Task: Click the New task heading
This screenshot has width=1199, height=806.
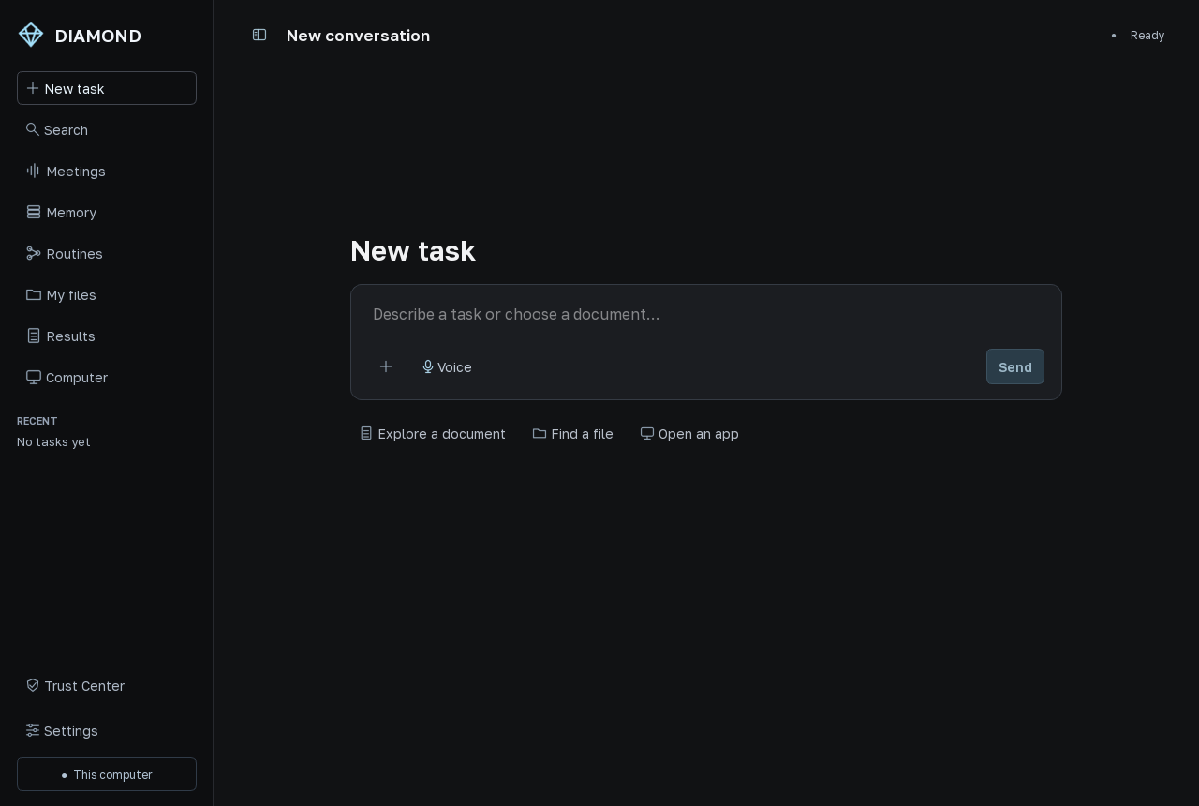Action: coord(413,251)
